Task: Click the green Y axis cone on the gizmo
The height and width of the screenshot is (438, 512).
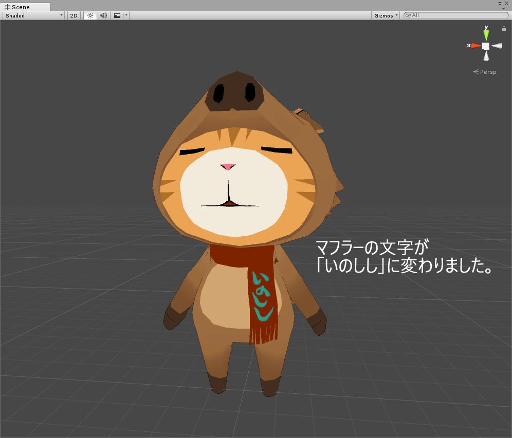Action: (486, 34)
